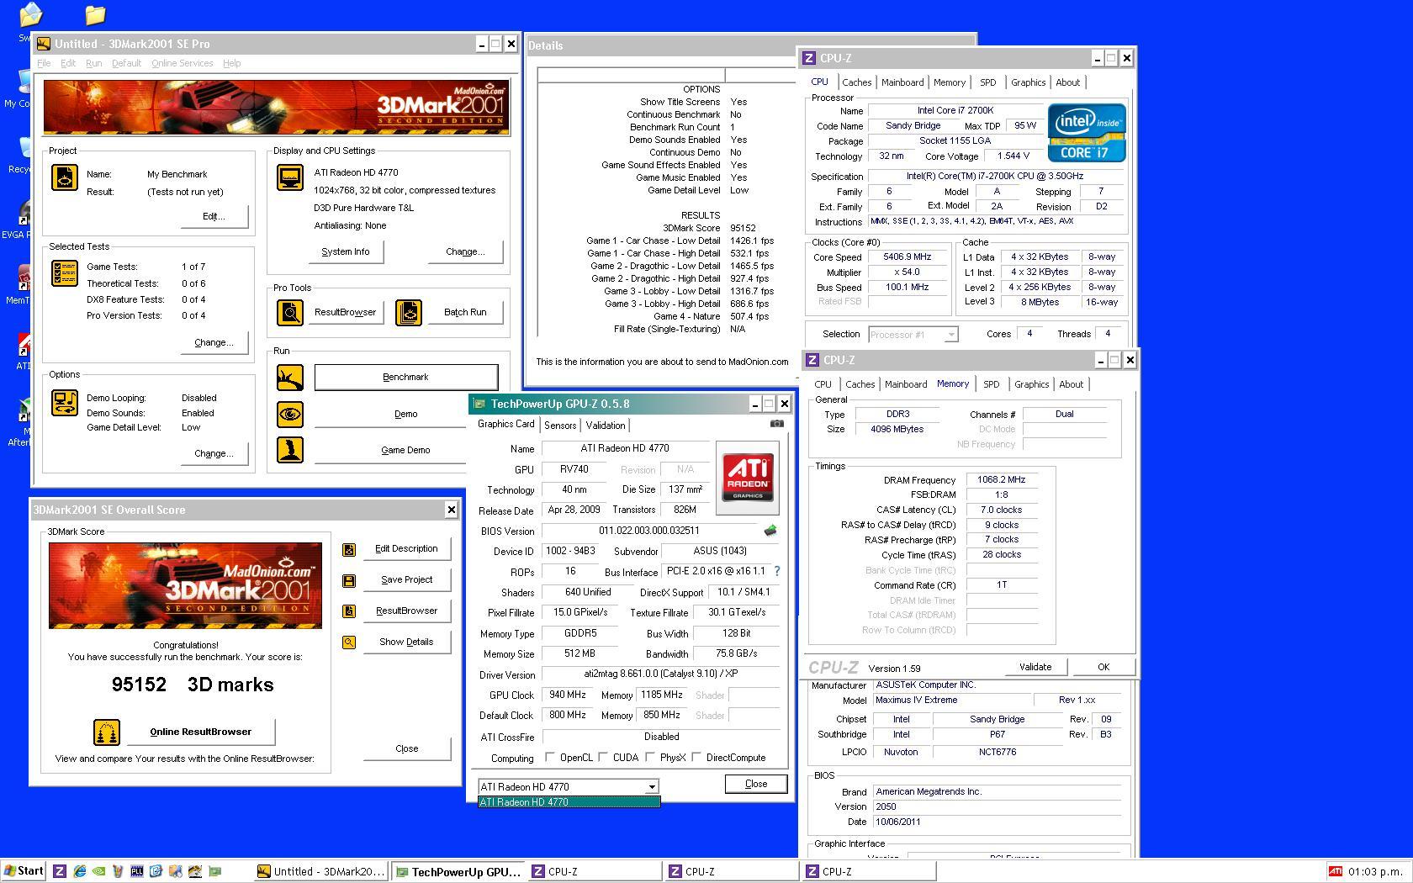Click the project icon in 3DMark Project group
This screenshot has width=1413, height=883.
point(65,177)
